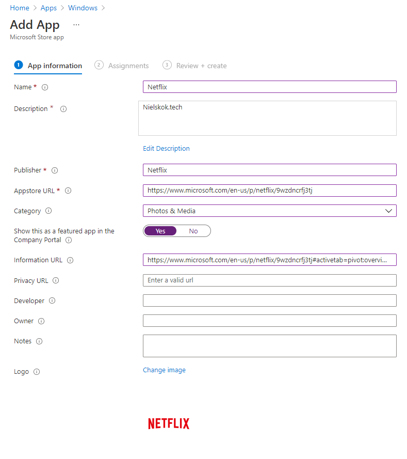This screenshot has width=407, height=459.
Task: Click the 'Microsoft Store app' subtitle text
Action: click(37, 37)
